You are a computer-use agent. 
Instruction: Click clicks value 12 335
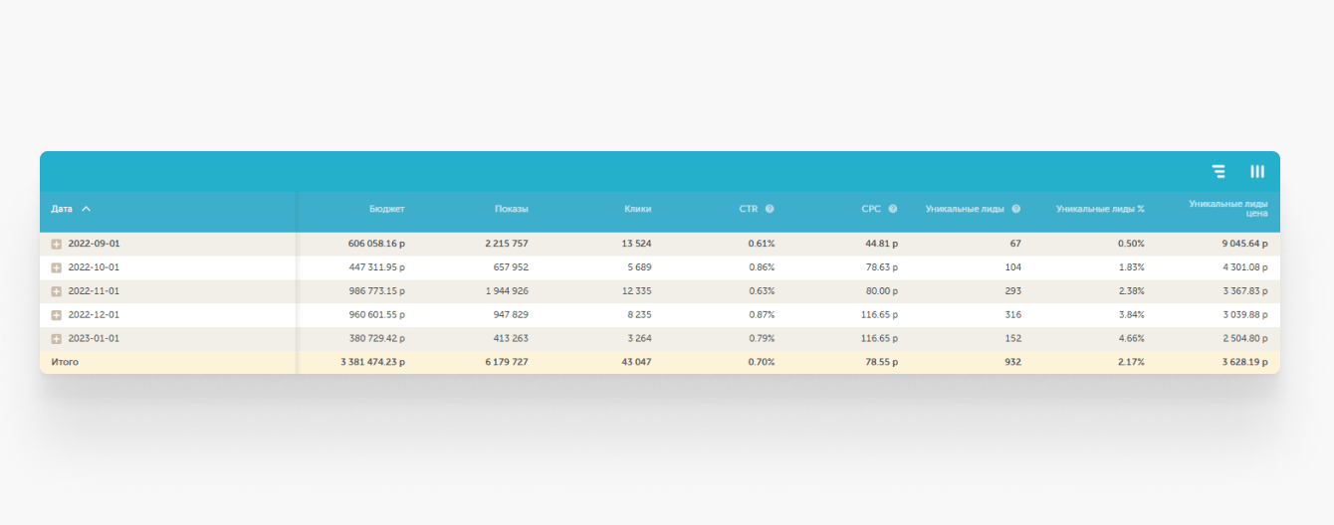636,291
